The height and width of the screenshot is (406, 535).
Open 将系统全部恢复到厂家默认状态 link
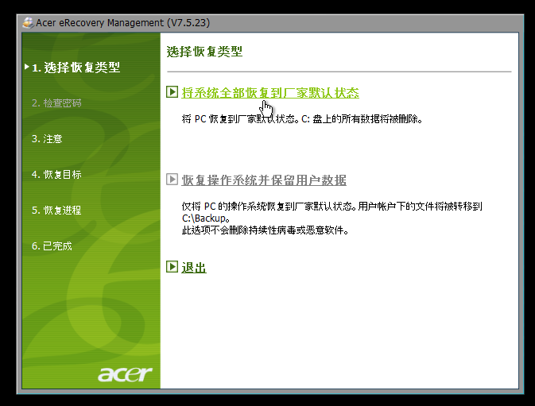coord(270,93)
